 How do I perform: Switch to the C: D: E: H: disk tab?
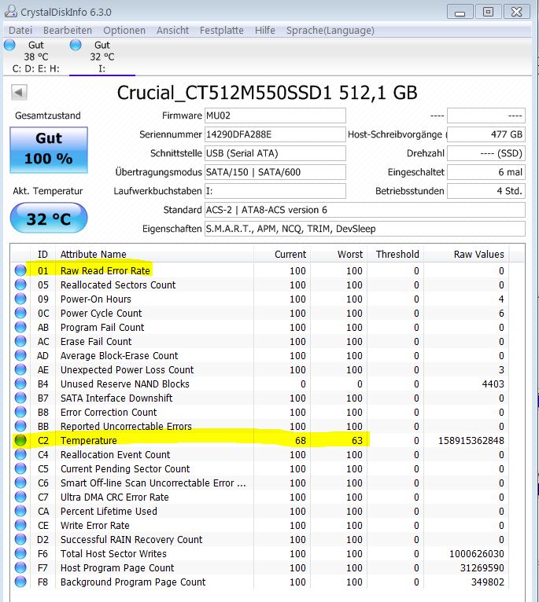pos(35,57)
